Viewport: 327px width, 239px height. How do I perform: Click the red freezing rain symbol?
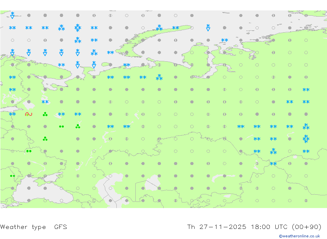tap(28, 114)
